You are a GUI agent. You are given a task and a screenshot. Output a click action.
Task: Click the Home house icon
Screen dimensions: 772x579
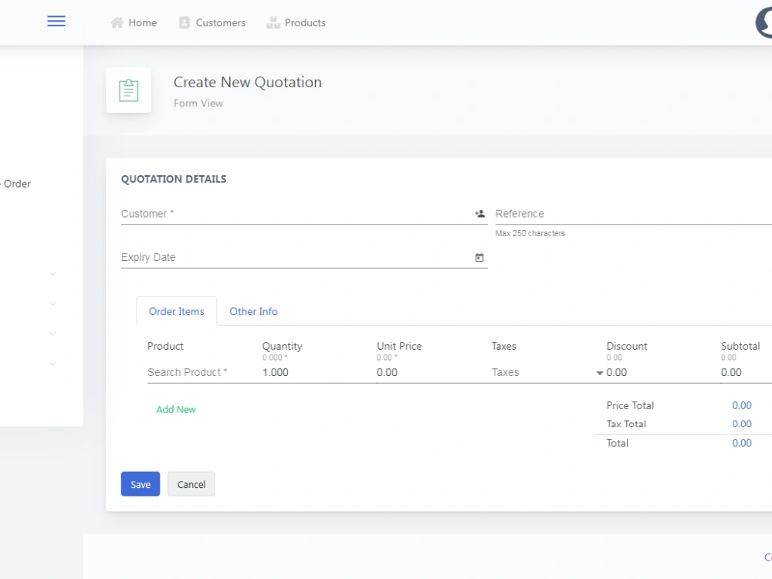coord(117,22)
